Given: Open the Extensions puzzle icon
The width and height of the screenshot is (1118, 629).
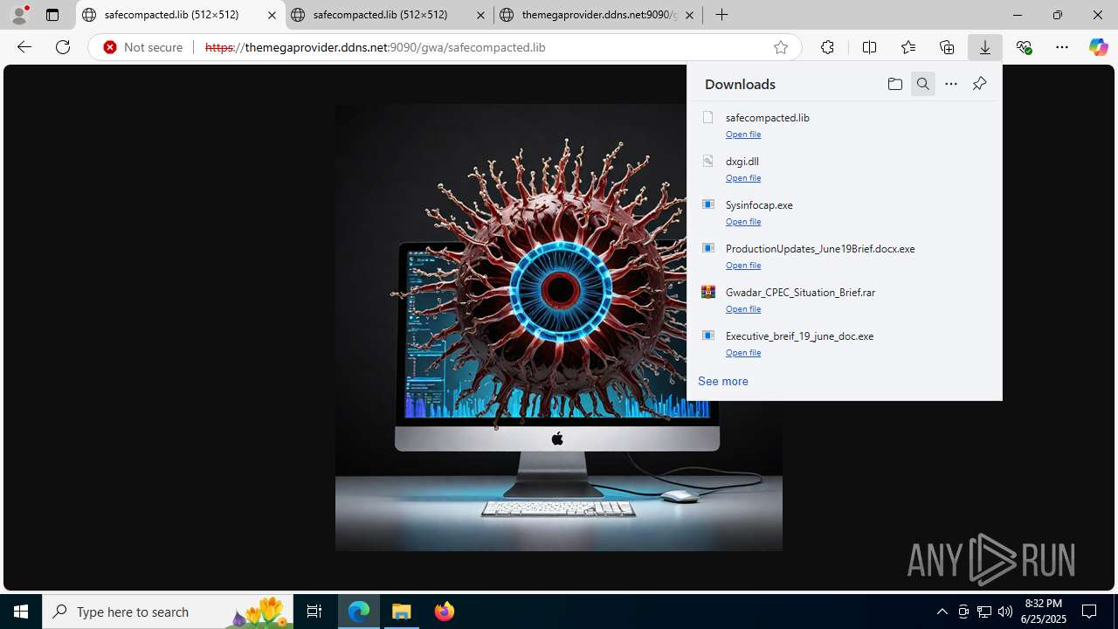Looking at the screenshot, I should click(x=827, y=47).
